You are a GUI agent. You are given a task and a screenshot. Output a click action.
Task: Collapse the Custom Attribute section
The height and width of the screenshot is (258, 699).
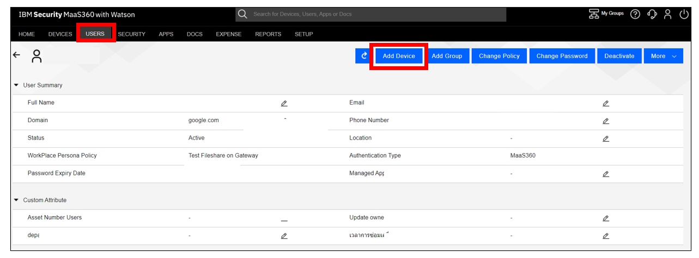(16, 200)
